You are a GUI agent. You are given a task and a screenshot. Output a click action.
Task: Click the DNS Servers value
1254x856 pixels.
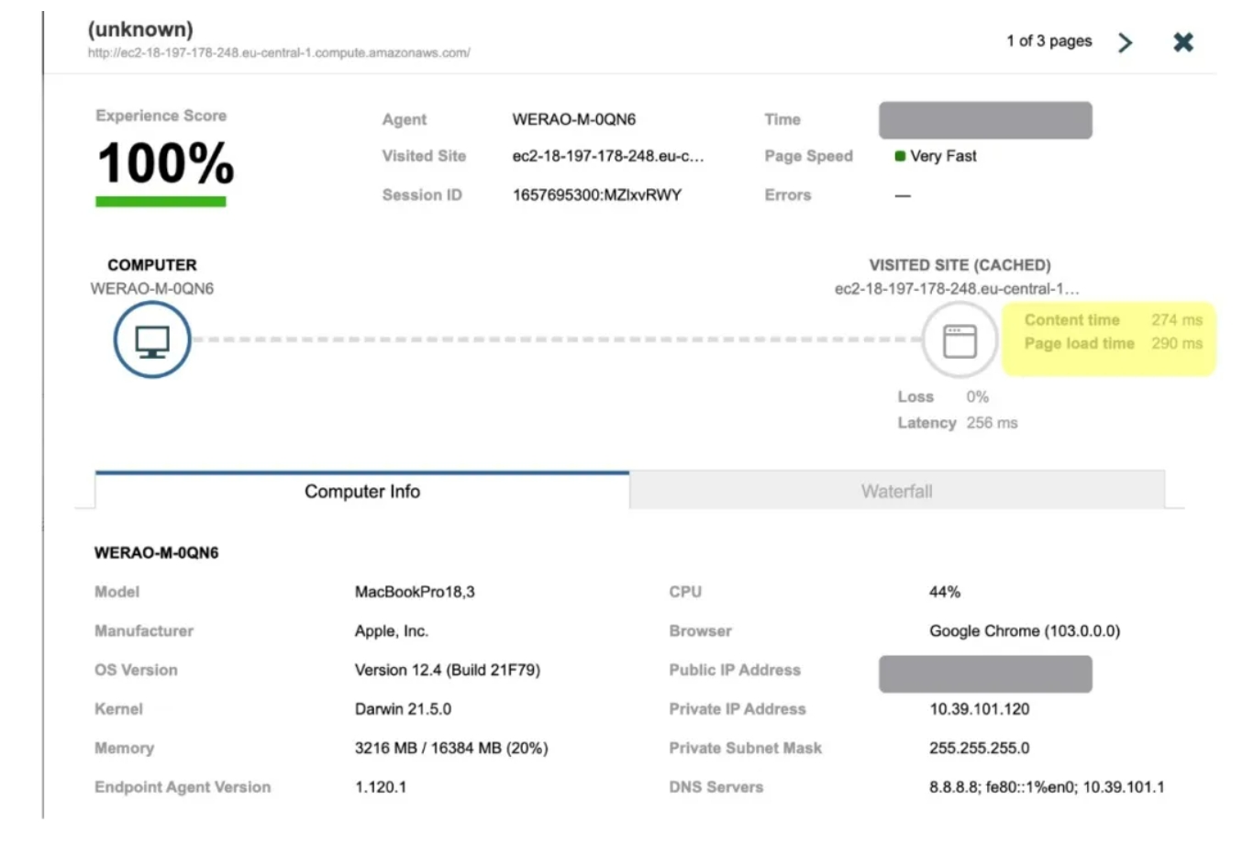tap(1046, 787)
